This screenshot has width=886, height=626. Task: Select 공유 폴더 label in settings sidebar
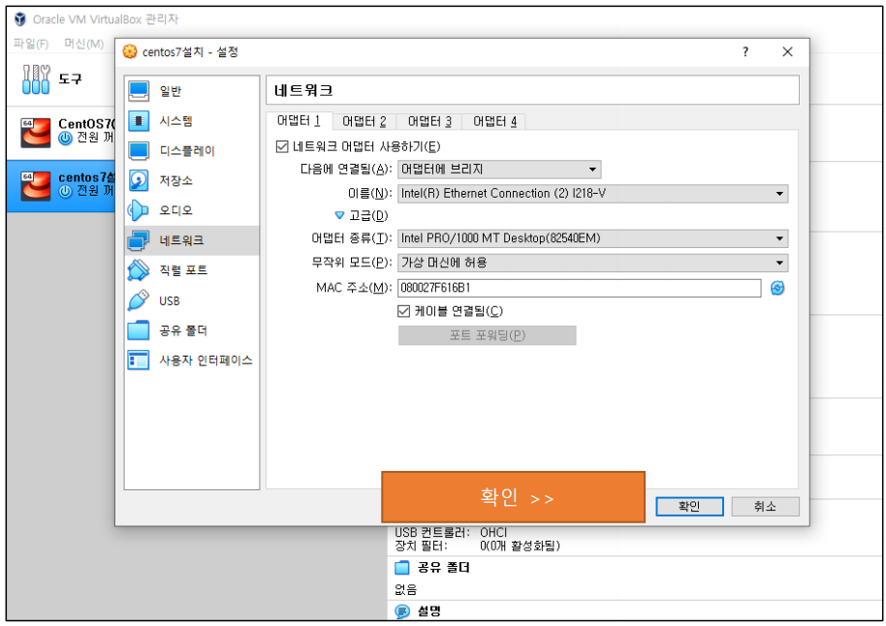tap(183, 330)
